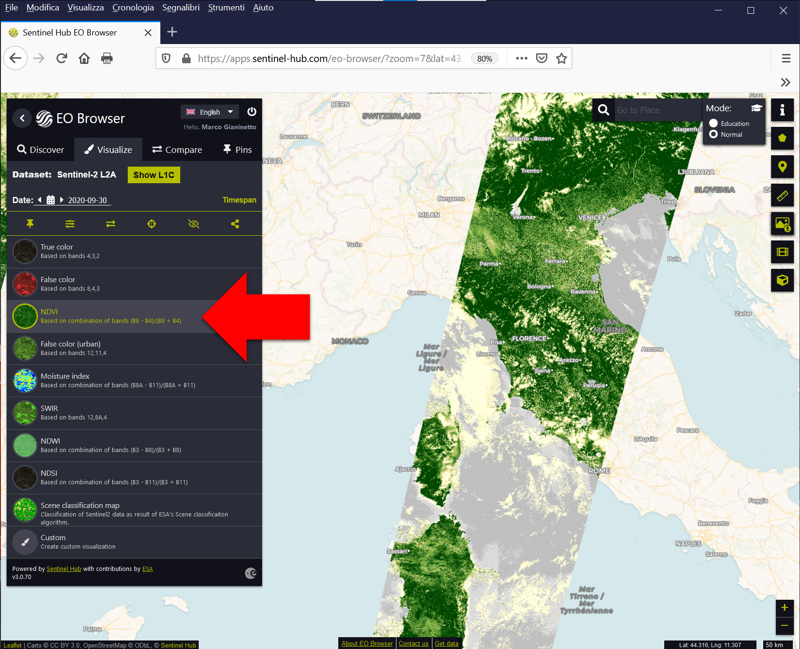Zoom in on the map
The image size is (800, 649).
click(x=784, y=608)
